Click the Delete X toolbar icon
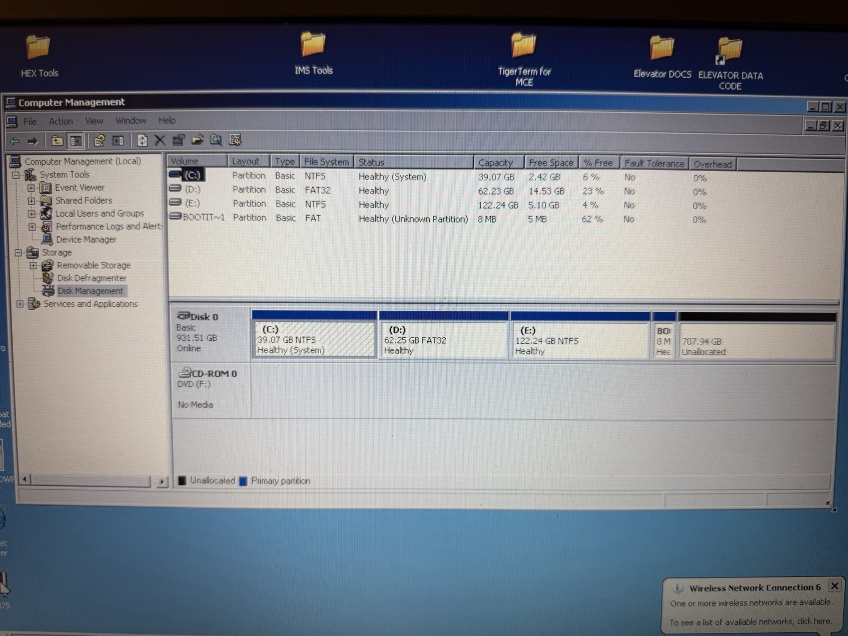The width and height of the screenshot is (848, 636). tap(160, 140)
